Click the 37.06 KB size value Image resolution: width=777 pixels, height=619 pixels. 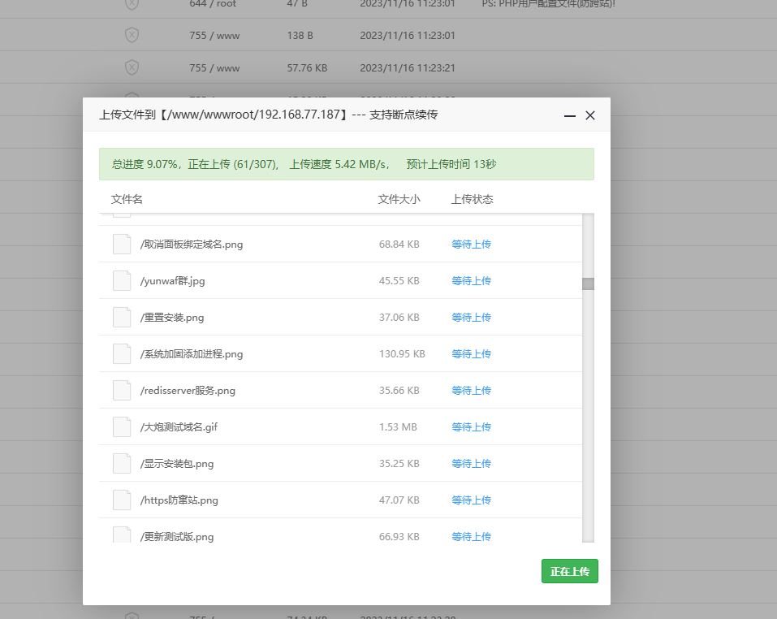pos(399,317)
